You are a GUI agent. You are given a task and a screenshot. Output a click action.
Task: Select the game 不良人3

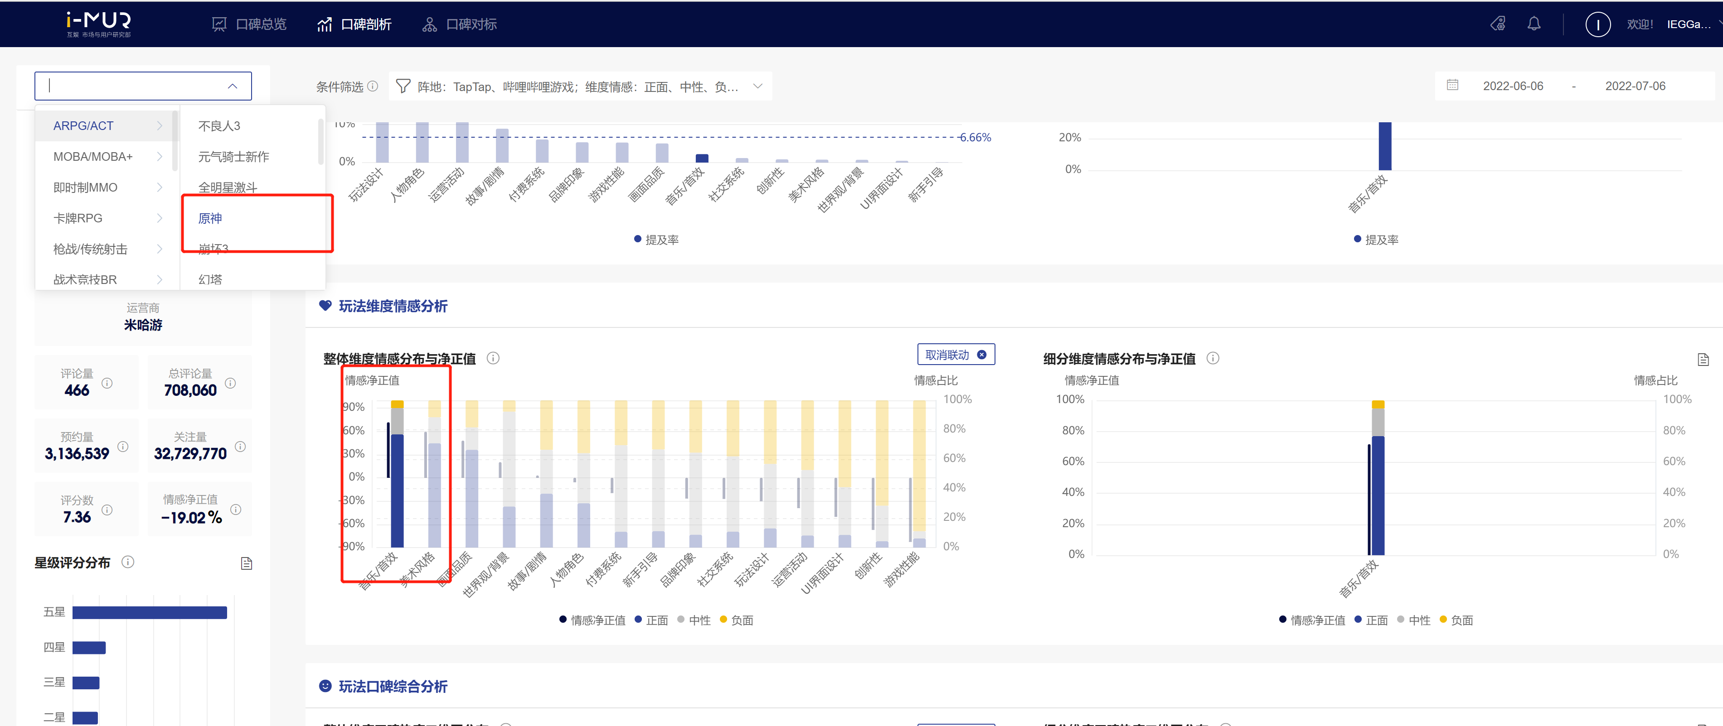(219, 125)
